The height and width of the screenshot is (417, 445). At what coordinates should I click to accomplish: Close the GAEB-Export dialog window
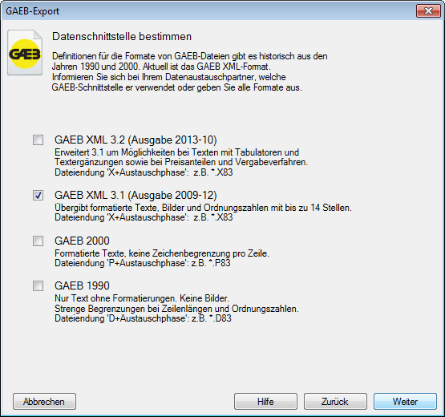point(428,10)
